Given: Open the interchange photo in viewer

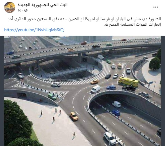Looking at the screenshot, I should [x=82, y=91].
